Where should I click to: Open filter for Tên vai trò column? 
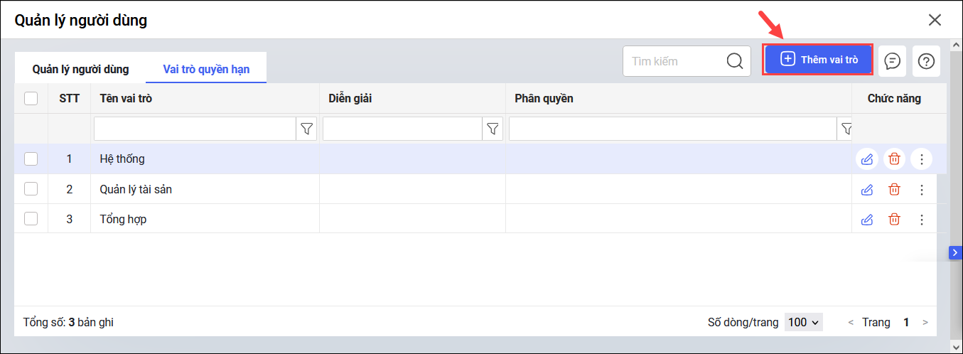click(306, 129)
